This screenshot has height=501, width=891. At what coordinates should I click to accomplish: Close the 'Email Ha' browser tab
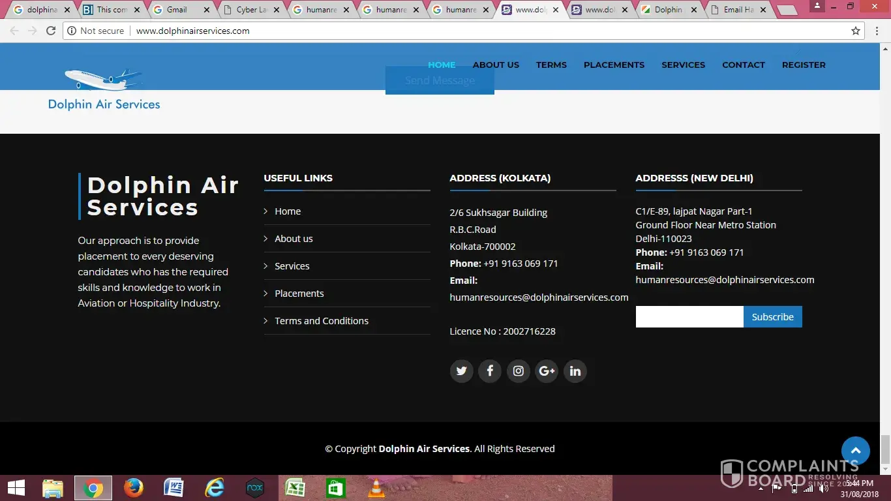coord(764,10)
